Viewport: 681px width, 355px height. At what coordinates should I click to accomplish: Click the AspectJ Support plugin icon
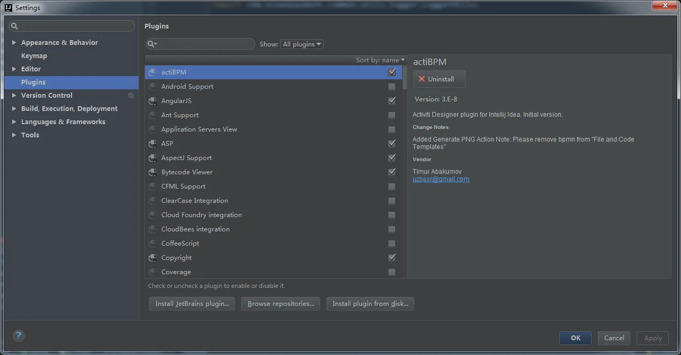coord(152,158)
